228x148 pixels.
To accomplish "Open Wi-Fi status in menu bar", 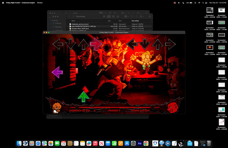I will click(x=199, y=3).
